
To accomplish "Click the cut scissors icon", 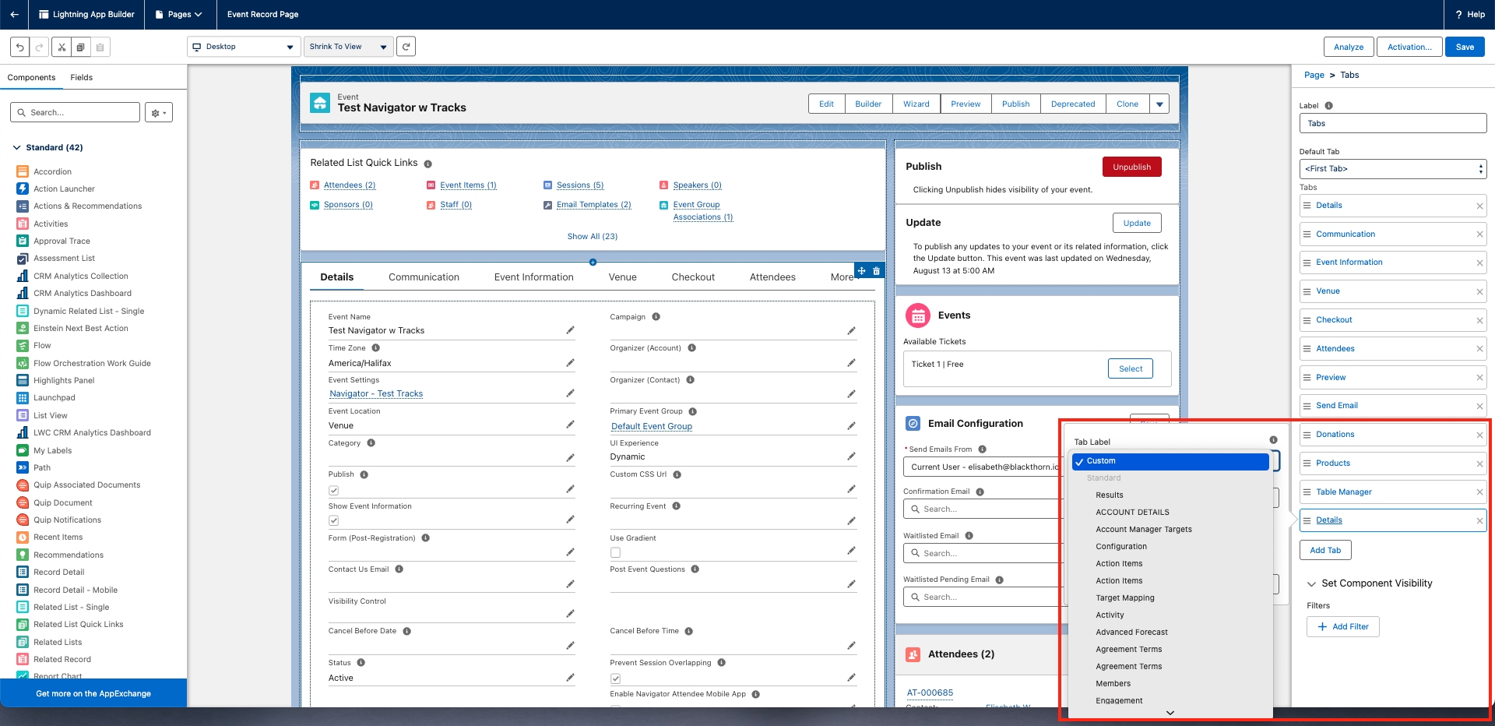I will [62, 47].
